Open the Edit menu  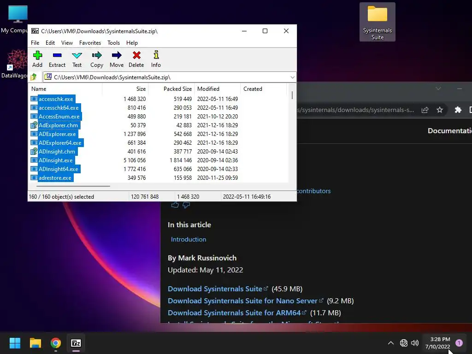[x=50, y=43]
